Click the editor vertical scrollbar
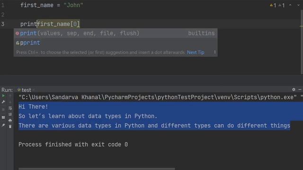The width and height of the screenshot is (303, 170). 302,42
